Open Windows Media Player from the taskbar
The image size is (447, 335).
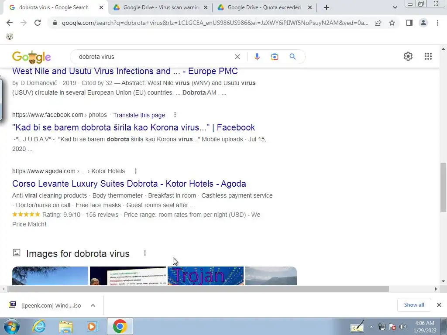(x=92, y=326)
